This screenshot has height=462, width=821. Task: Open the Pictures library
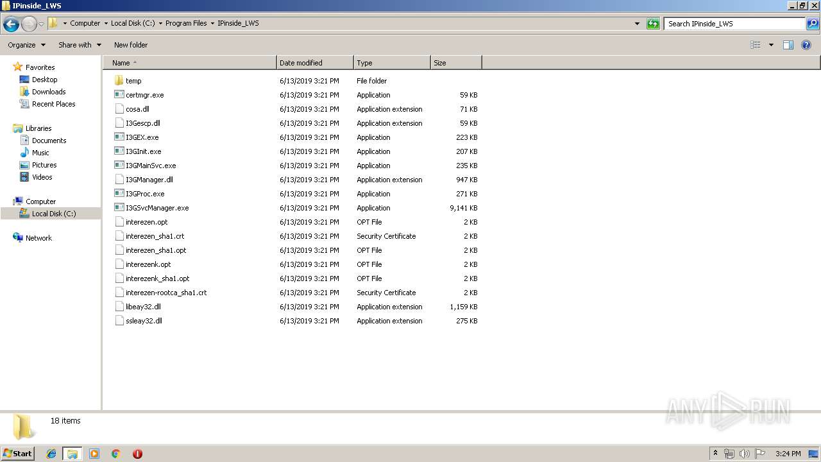44,165
